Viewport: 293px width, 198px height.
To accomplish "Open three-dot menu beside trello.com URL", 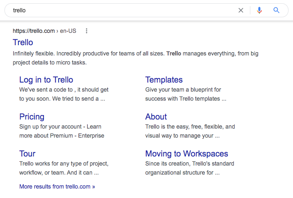I will pos(86,31).
